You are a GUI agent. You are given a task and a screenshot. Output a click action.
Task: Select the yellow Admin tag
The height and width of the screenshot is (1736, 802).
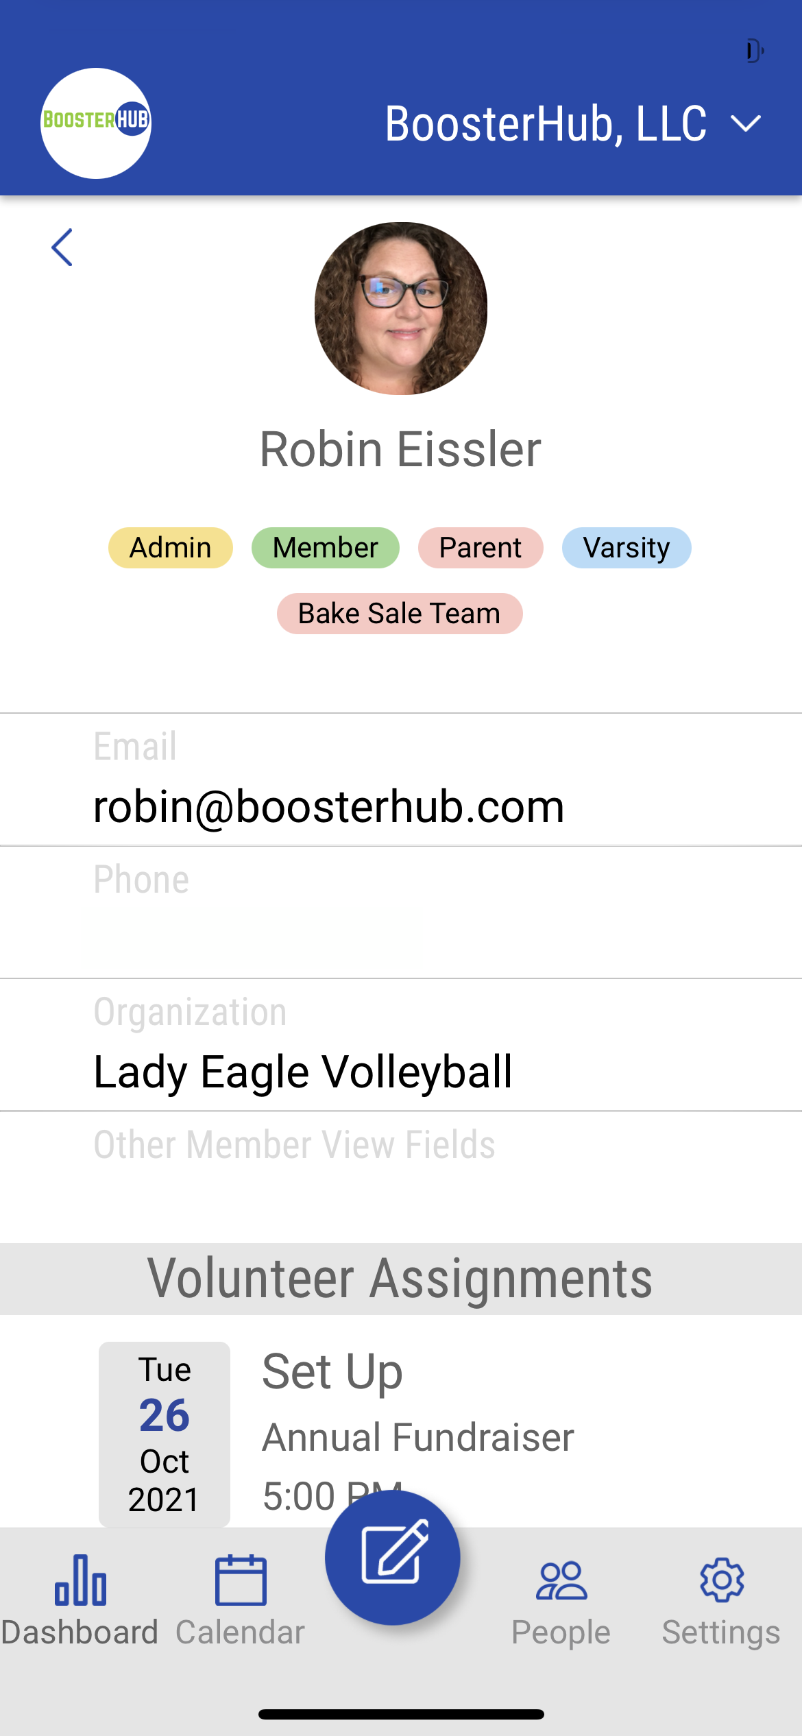171,548
